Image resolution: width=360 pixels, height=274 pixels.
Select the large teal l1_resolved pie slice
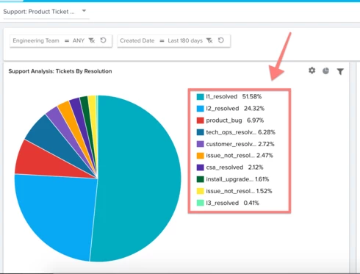pos(140,179)
